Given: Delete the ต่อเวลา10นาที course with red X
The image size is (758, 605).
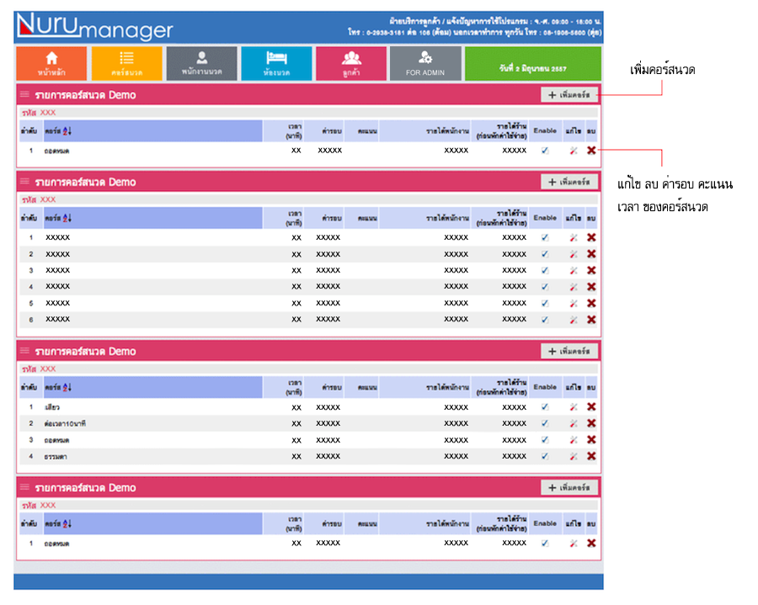Looking at the screenshot, I should coord(591,423).
